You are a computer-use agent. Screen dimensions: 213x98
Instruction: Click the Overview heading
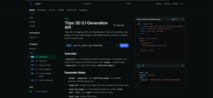(71, 54)
